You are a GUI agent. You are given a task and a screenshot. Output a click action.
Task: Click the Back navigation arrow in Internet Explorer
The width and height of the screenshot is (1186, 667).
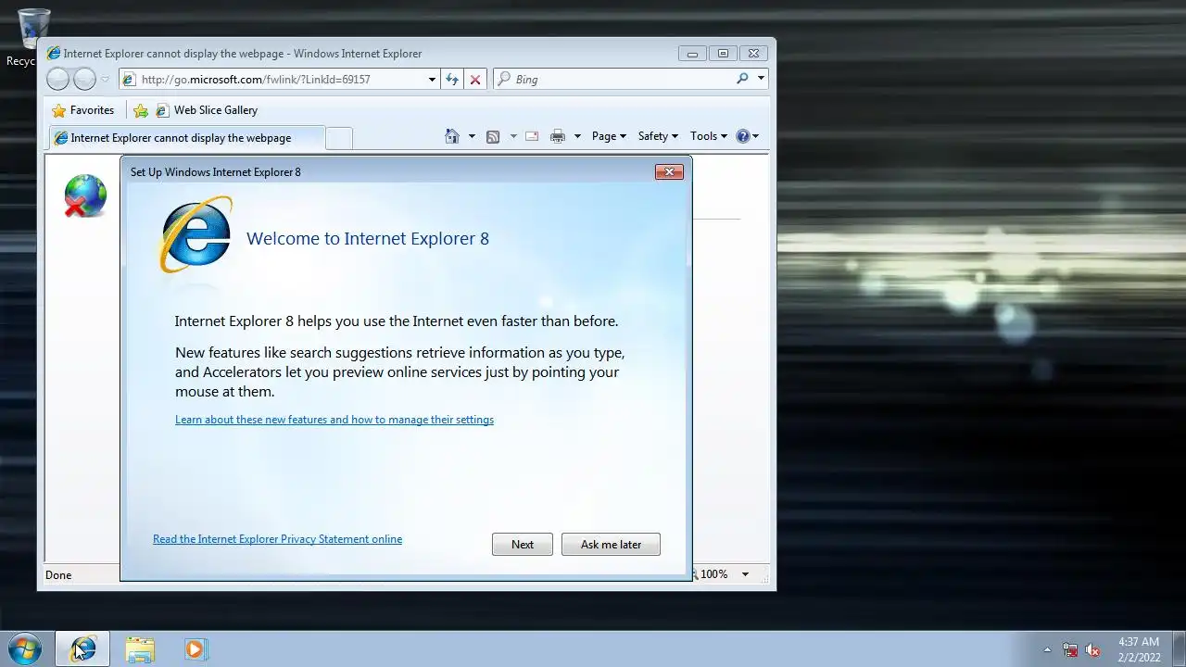(x=57, y=80)
